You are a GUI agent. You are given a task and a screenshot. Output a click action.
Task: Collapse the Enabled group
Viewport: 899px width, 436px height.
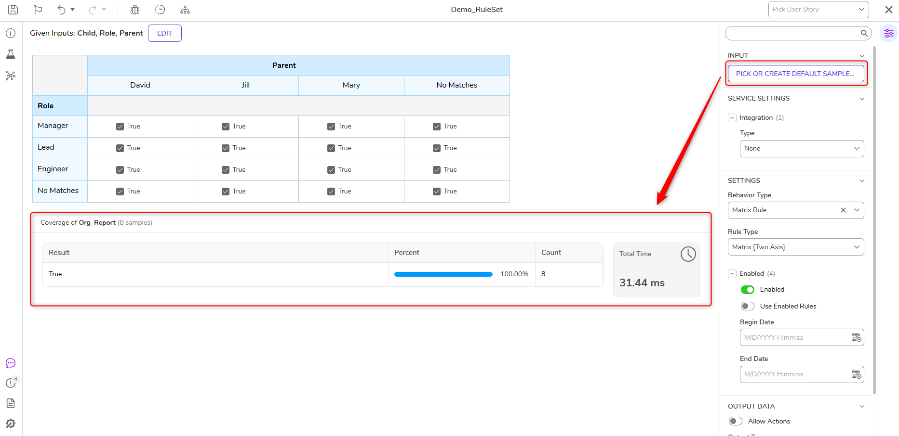pyautogui.click(x=732, y=274)
